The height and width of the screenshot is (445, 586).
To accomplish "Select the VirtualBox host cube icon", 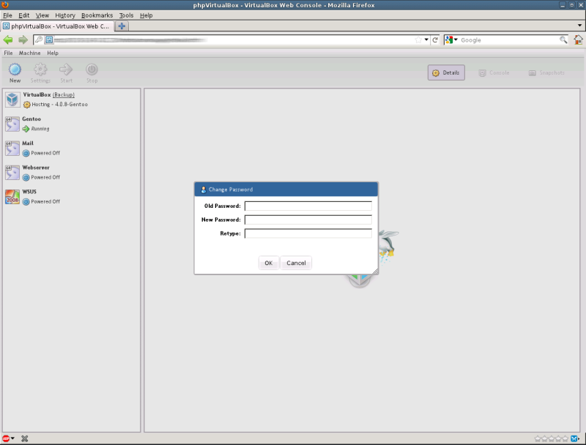I will (12, 100).
